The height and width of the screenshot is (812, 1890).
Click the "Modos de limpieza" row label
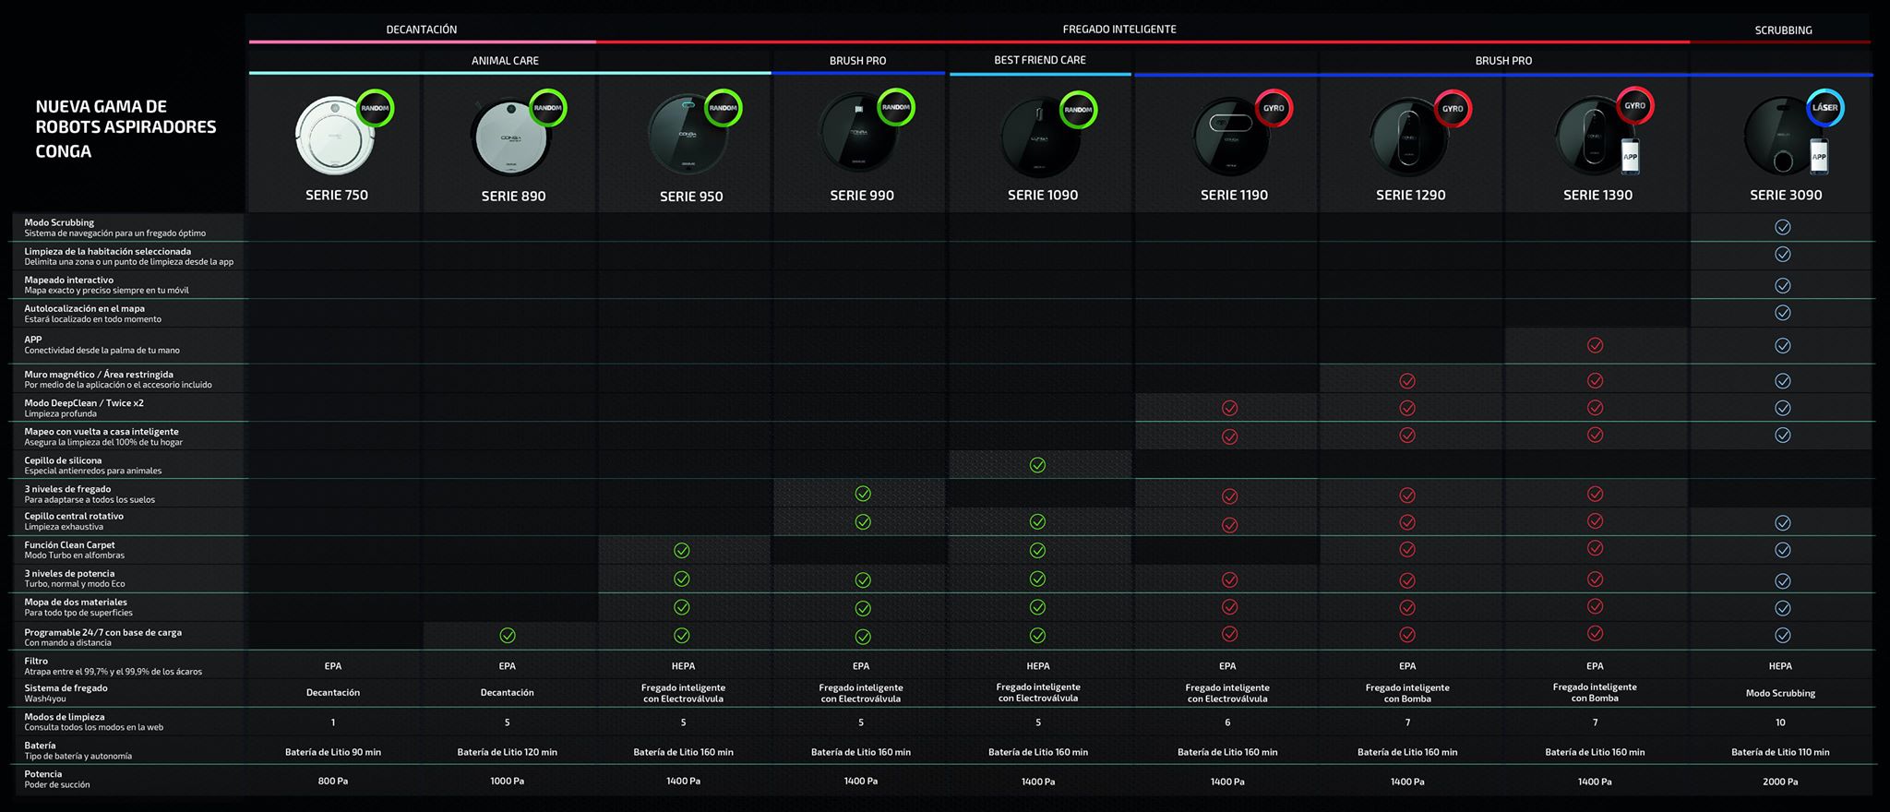click(x=65, y=716)
